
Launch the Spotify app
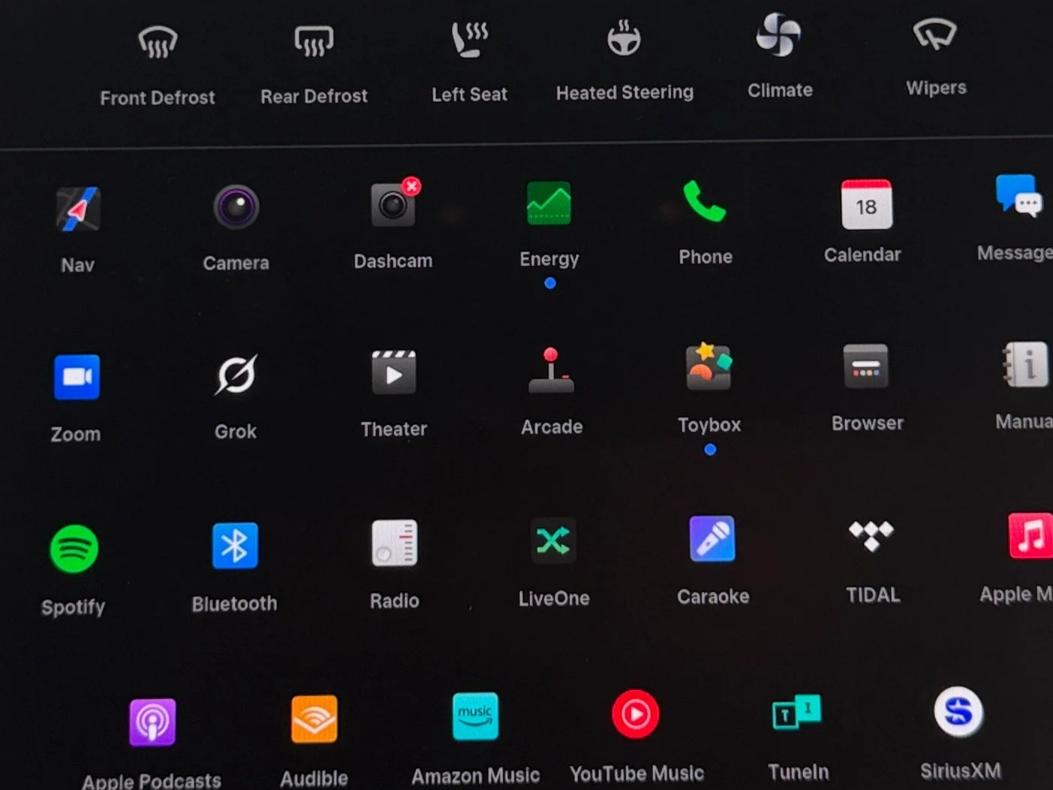74,549
